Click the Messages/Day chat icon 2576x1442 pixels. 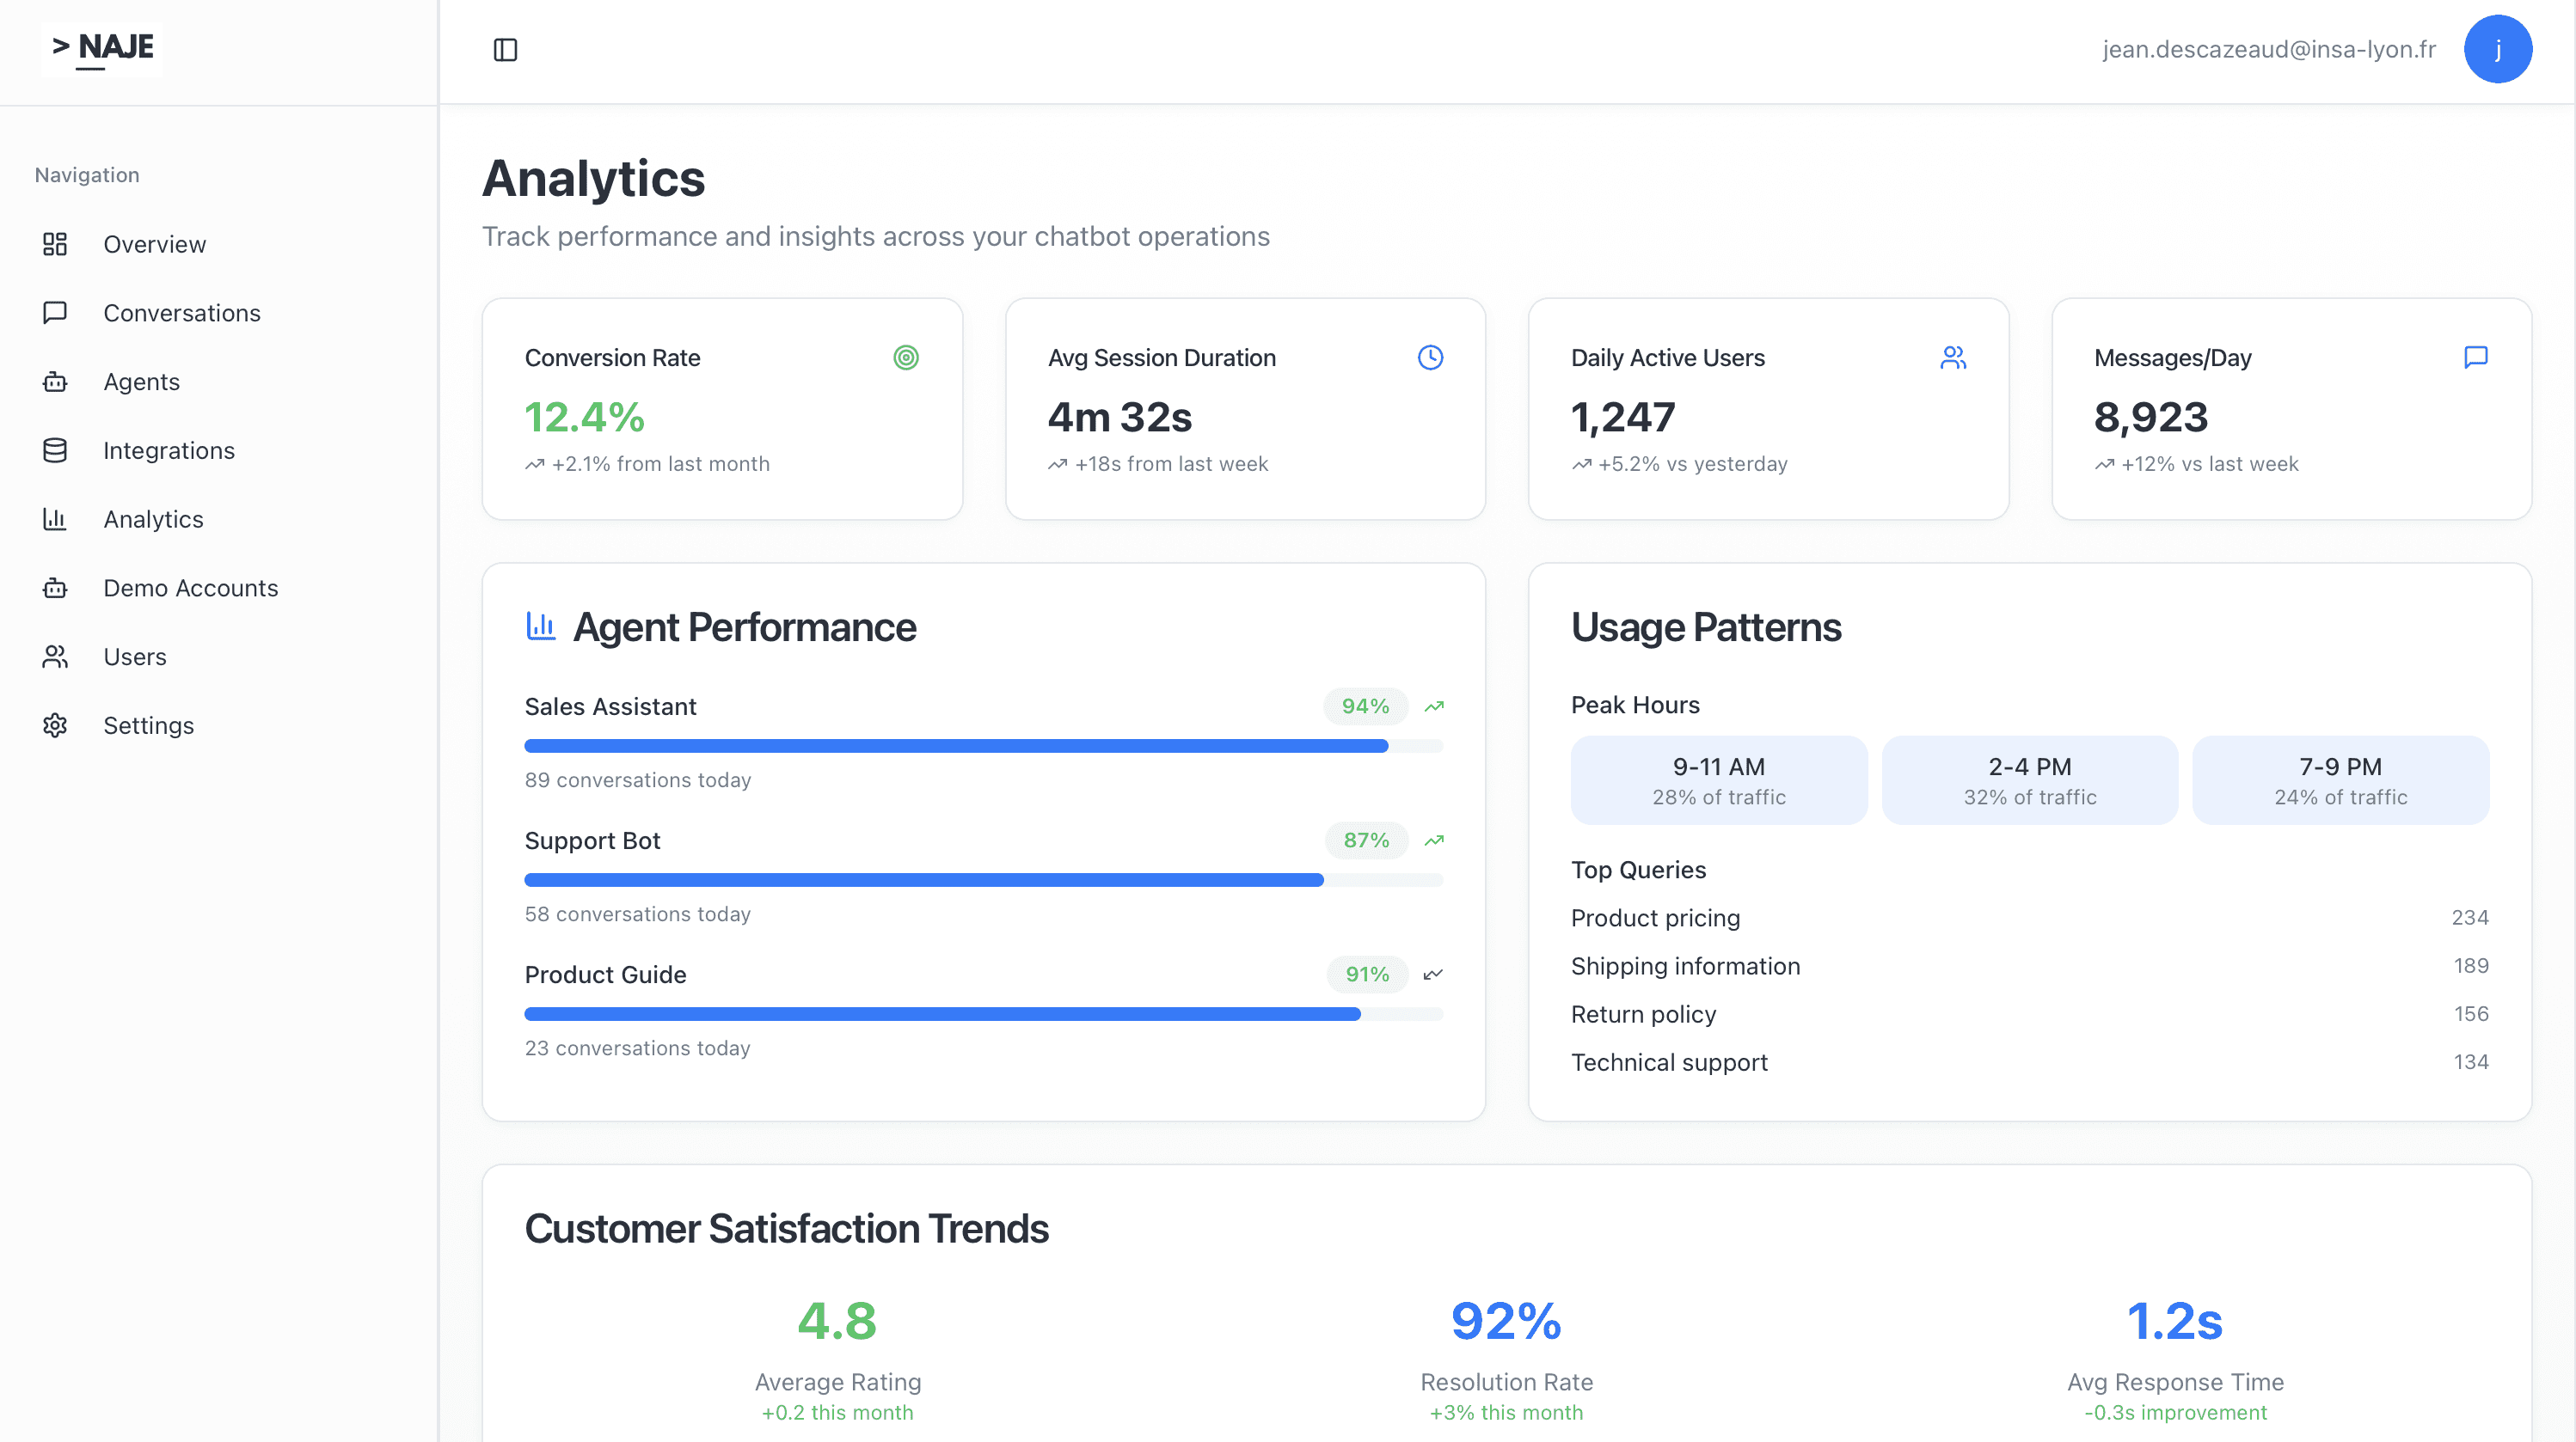click(2476, 357)
